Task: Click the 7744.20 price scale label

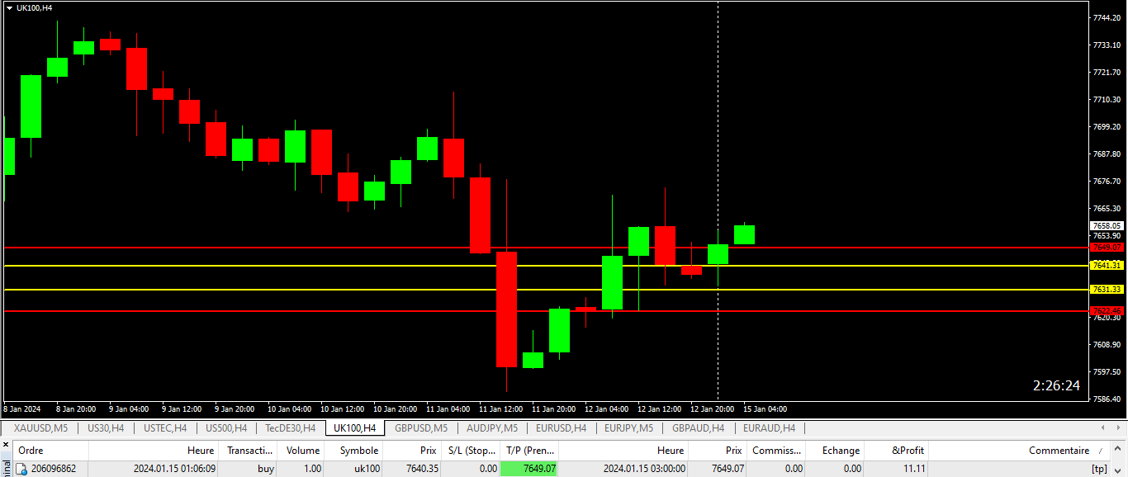Action: tap(1106, 17)
